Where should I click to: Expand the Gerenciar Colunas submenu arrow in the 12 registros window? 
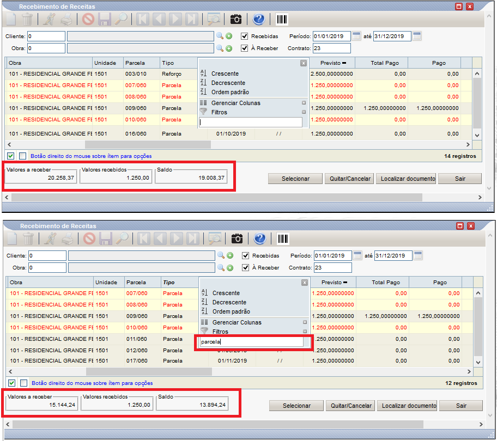pyautogui.click(x=305, y=322)
